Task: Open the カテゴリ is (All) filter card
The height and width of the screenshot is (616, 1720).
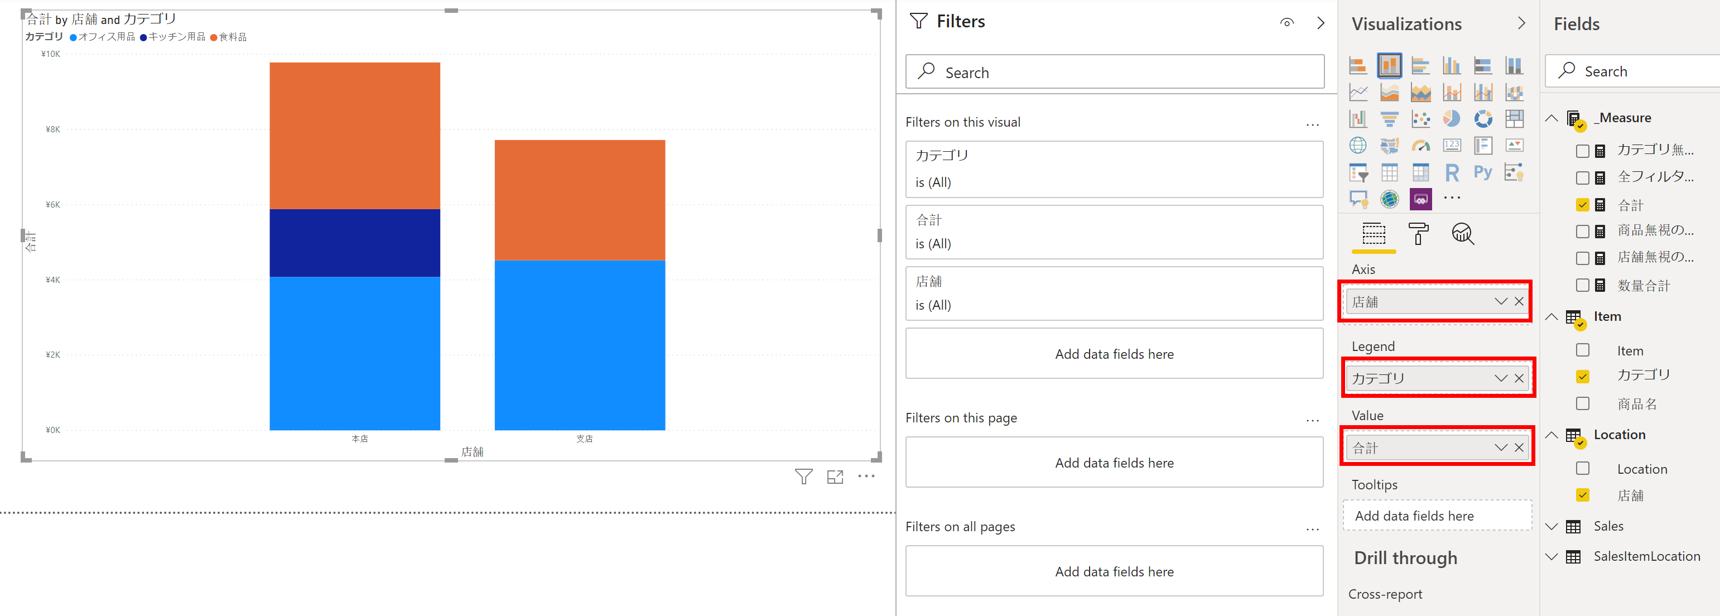Action: click(1114, 169)
